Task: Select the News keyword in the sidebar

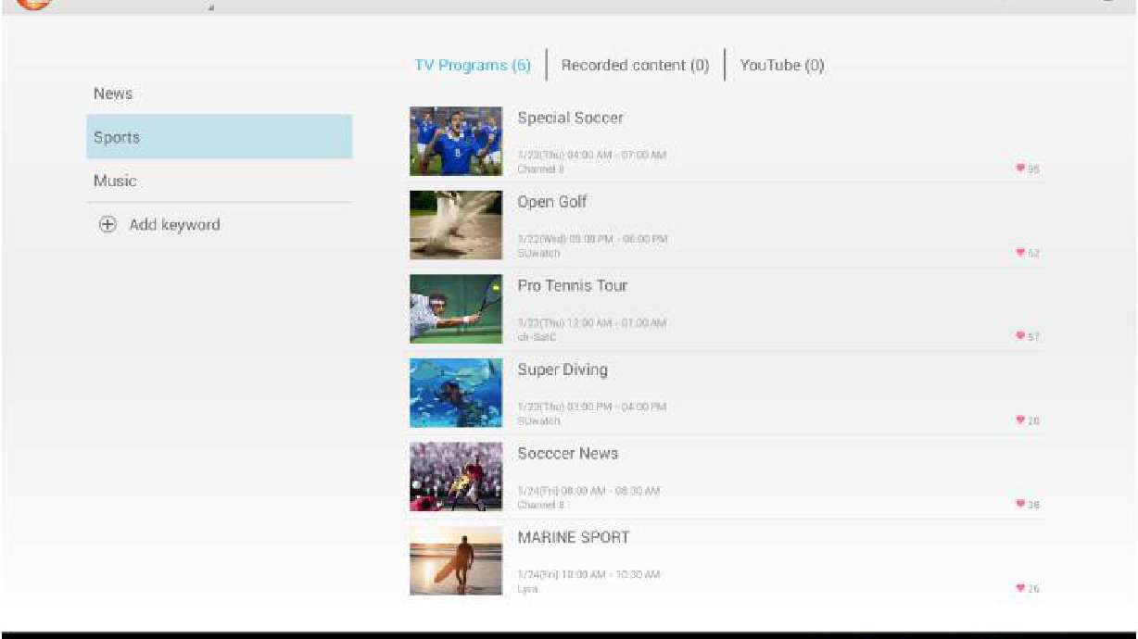Action: tap(112, 94)
